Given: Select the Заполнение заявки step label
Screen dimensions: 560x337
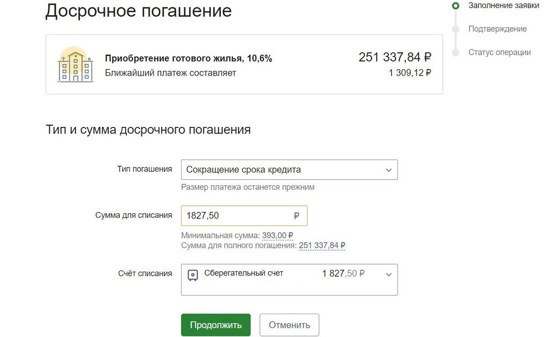Looking at the screenshot, I should pyautogui.click(x=503, y=6).
